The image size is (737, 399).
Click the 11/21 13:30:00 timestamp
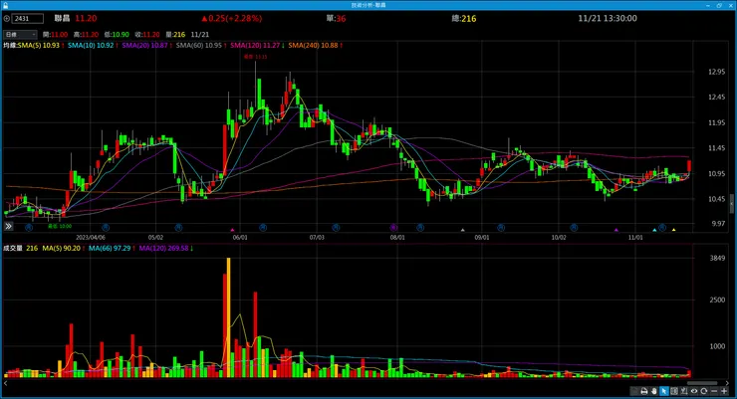[608, 18]
